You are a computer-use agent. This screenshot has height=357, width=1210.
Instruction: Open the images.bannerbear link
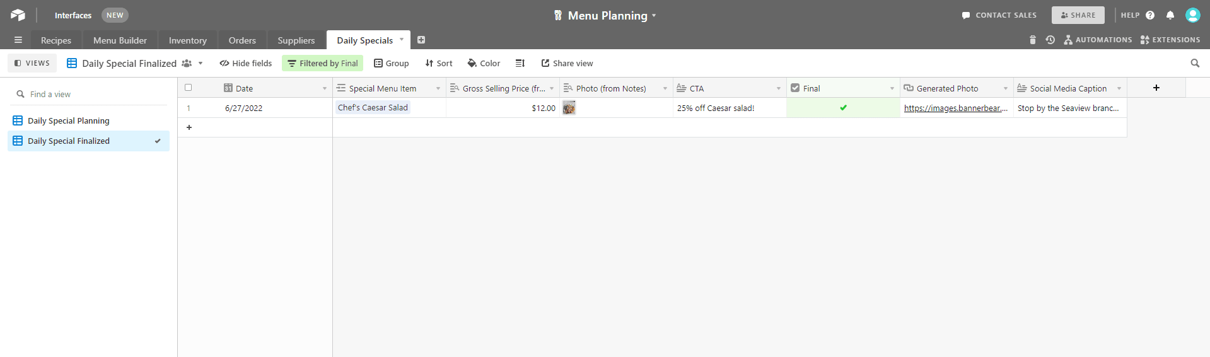pyautogui.click(x=955, y=108)
